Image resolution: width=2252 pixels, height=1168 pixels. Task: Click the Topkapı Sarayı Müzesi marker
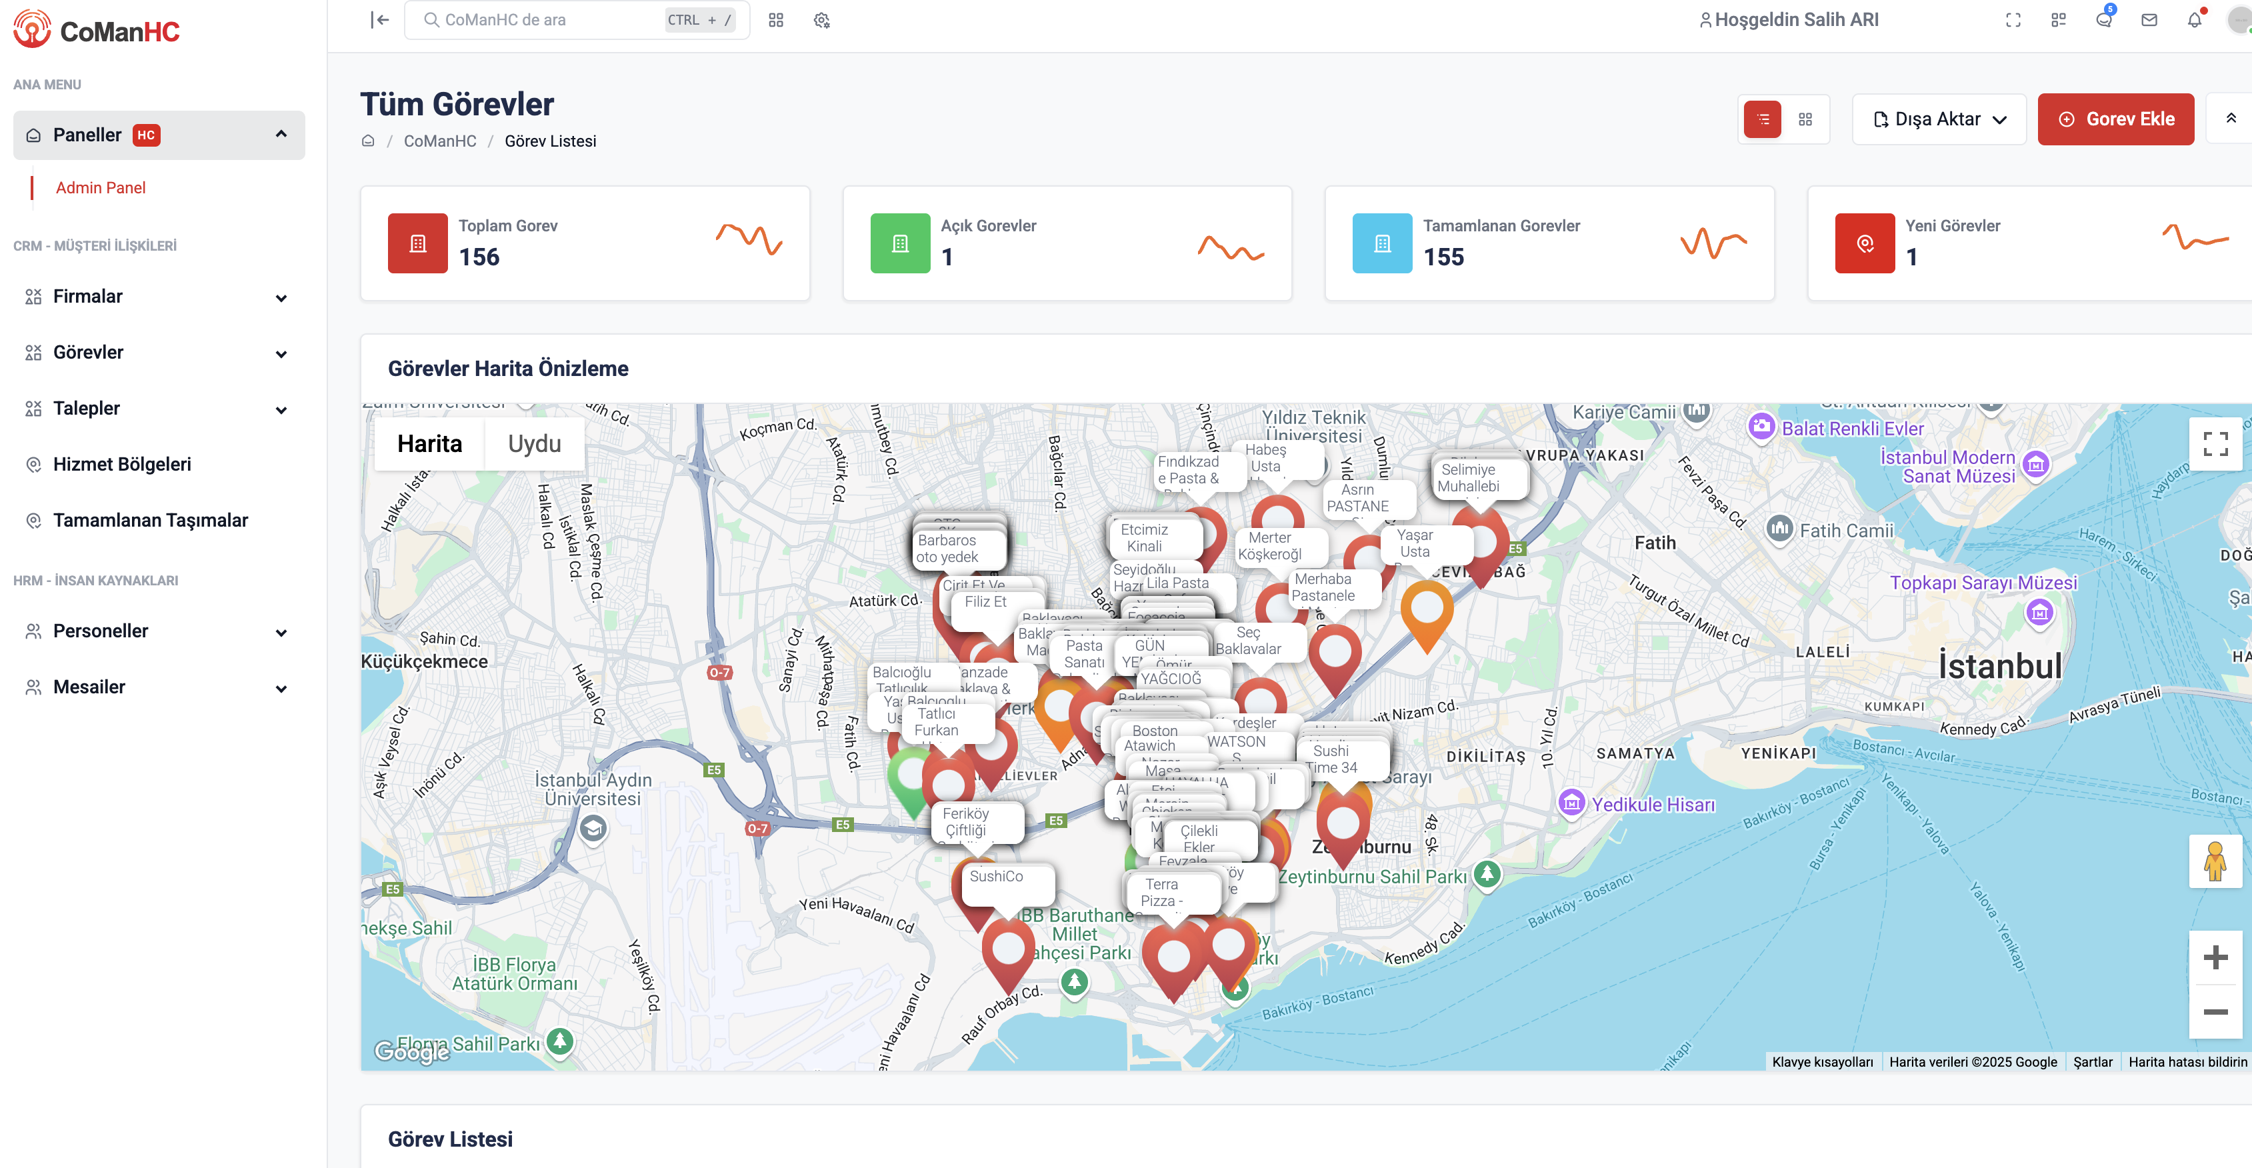pos(2039,613)
